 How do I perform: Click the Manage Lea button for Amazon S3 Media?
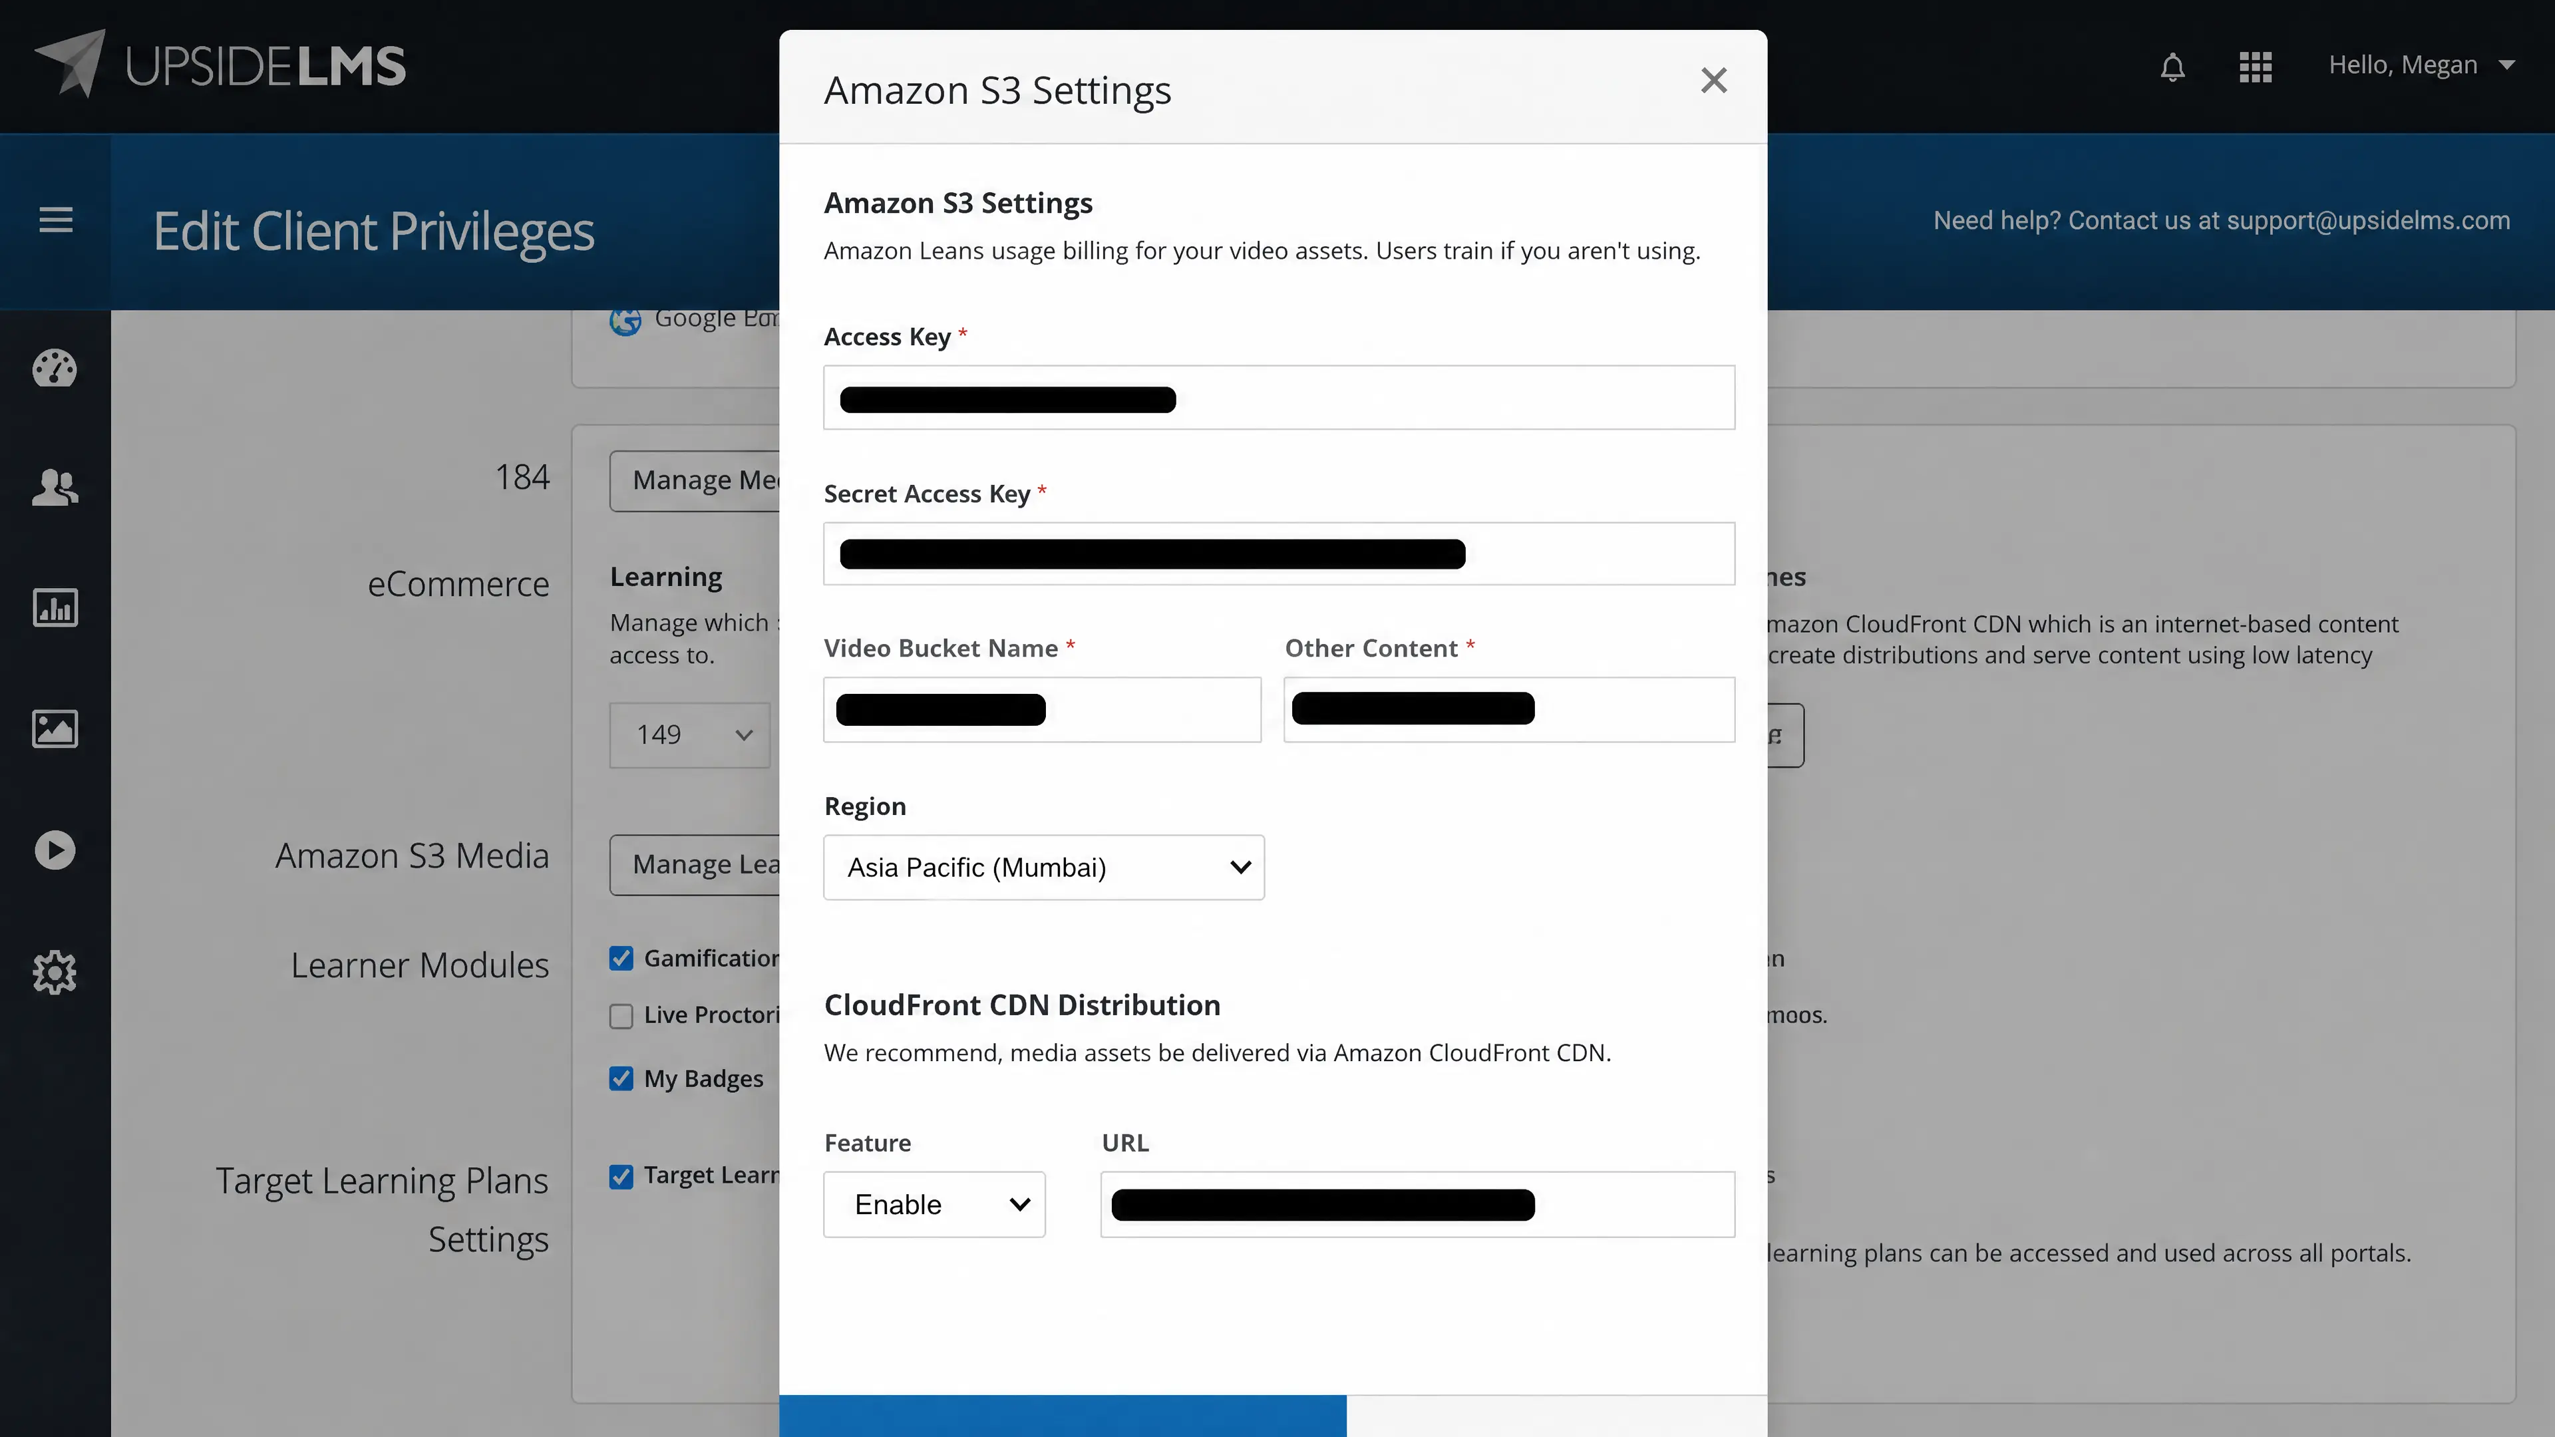pyautogui.click(x=694, y=865)
